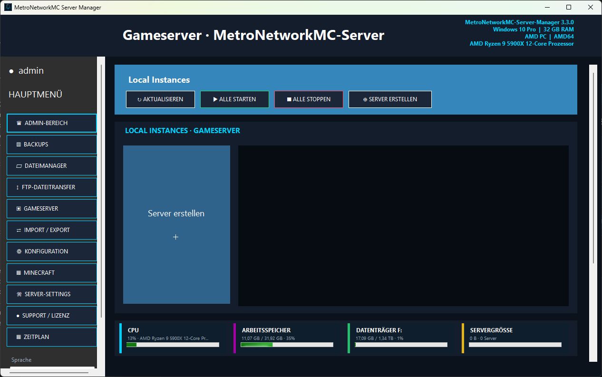Open the Backups section
The width and height of the screenshot is (602, 377).
[52, 145]
